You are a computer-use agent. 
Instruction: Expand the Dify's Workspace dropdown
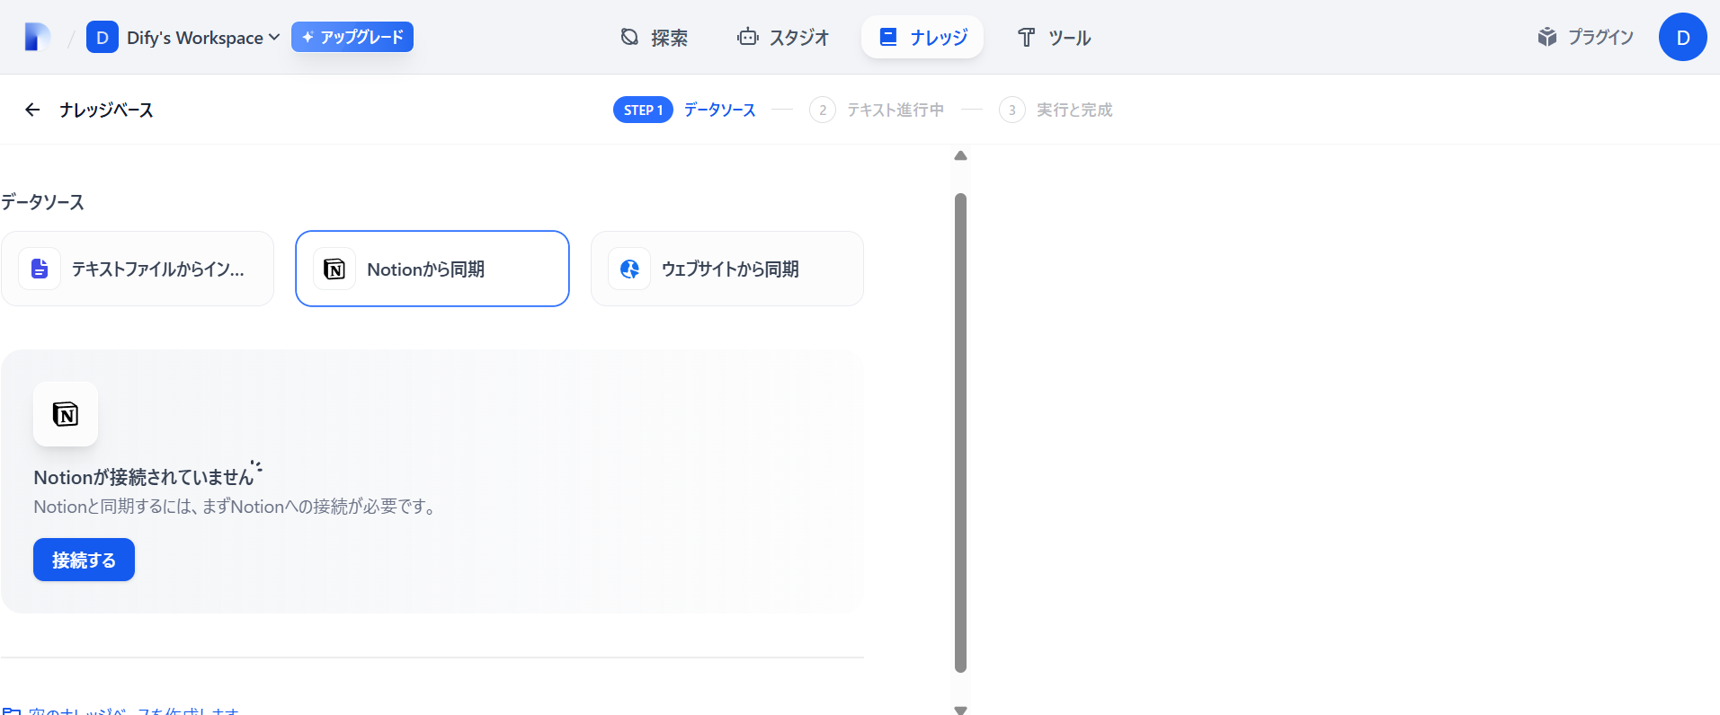point(203,37)
